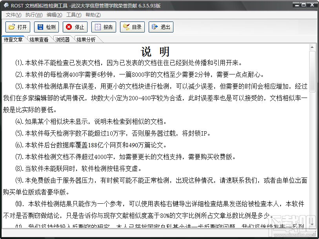Click line (9) about 服务器压力

161,180
